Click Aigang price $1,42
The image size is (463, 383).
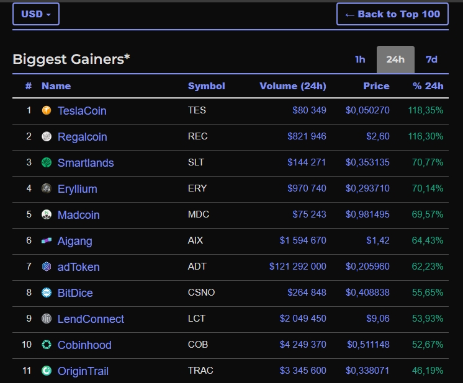(378, 240)
